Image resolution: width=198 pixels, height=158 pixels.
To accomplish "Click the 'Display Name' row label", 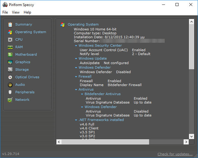I will (91, 85).
